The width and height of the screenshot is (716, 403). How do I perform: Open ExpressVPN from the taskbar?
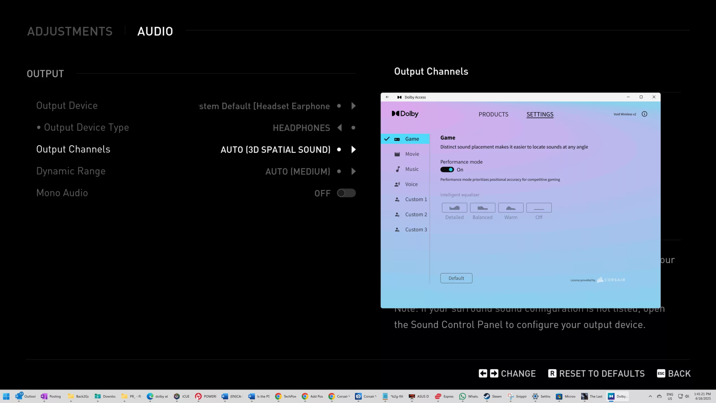444,396
